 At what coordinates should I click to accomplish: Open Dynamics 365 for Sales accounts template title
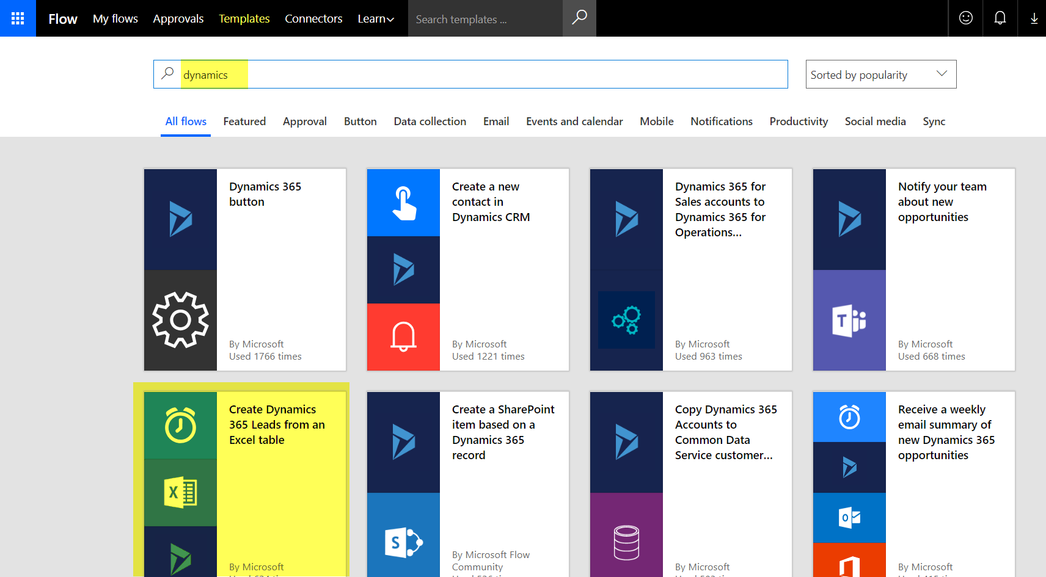(x=720, y=209)
